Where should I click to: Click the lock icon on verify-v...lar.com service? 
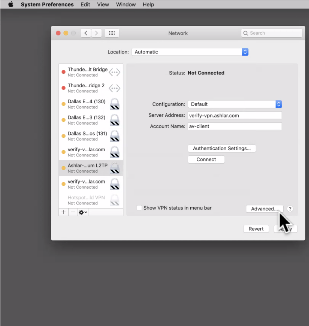114,152
